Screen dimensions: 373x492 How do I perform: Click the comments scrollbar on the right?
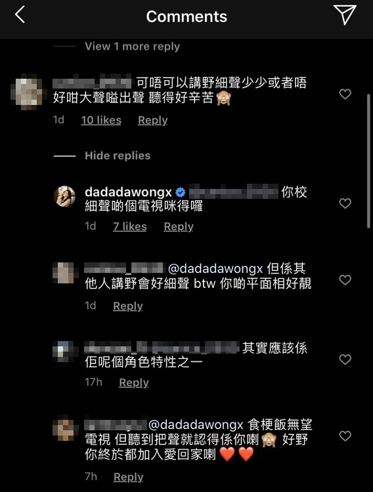[368, 161]
